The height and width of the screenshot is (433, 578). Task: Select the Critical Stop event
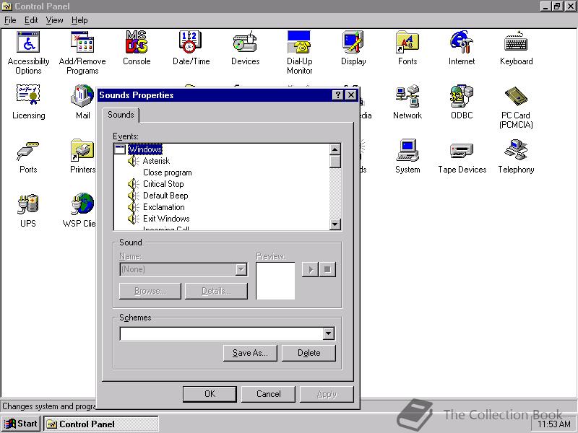[x=163, y=184]
